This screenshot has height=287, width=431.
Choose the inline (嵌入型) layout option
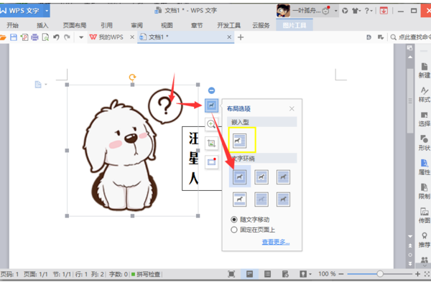(239, 141)
